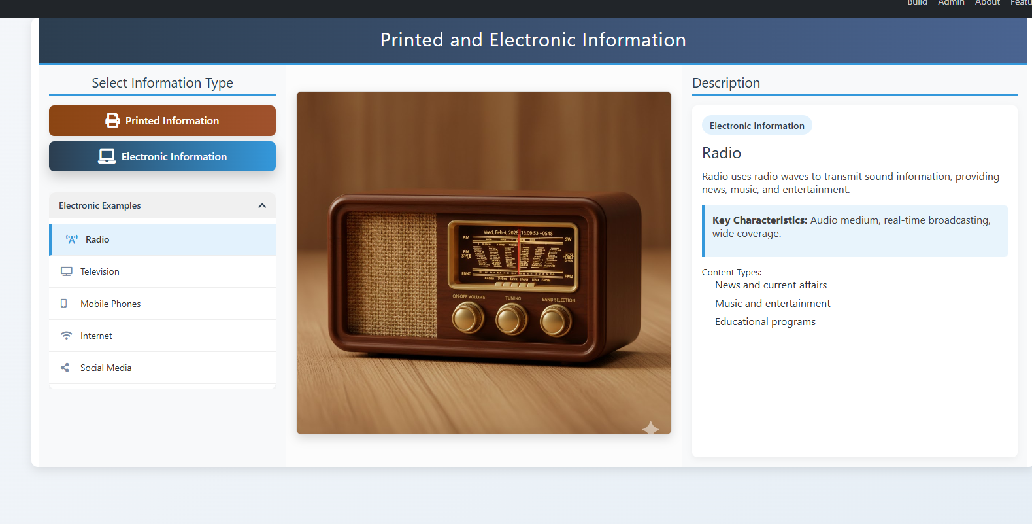Click the Electronic Examples header label
The width and height of the screenshot is (1032, 524).
point(100,205)
